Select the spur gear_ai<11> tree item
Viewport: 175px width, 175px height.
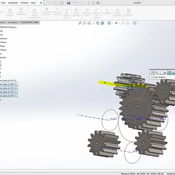[9, 88]
